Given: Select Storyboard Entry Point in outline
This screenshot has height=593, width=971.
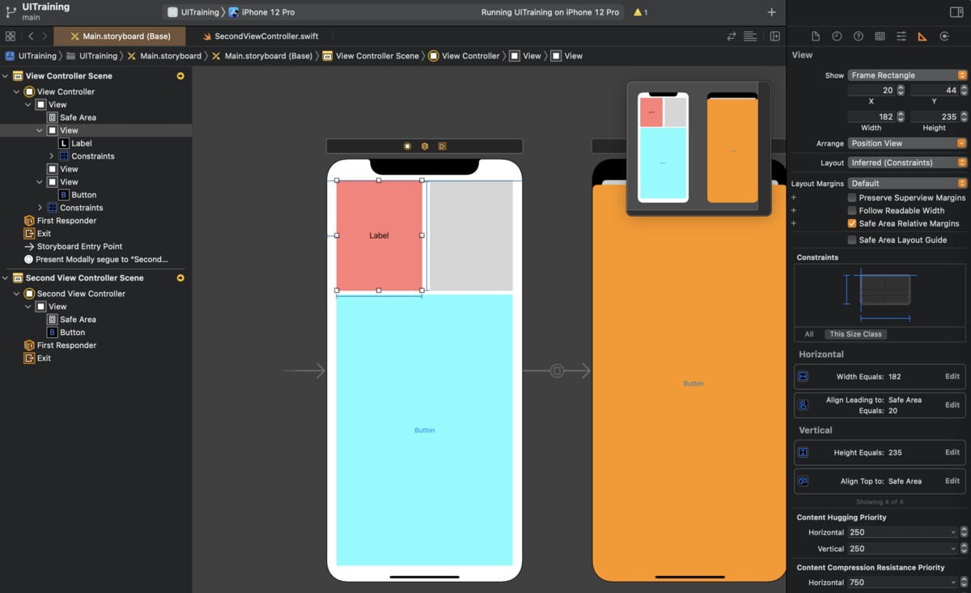Looking at the screenshot, I should point(74,247).
